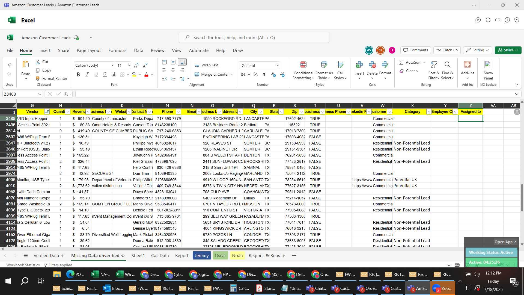The image size is (524, 295).
Task: Toggle top vertical alignment
Action: tap(164, 62)
